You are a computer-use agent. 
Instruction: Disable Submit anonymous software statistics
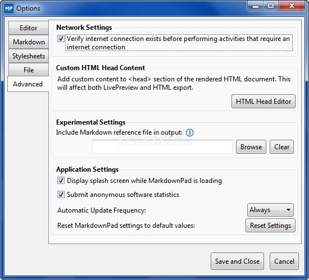(x=61, y=195)
